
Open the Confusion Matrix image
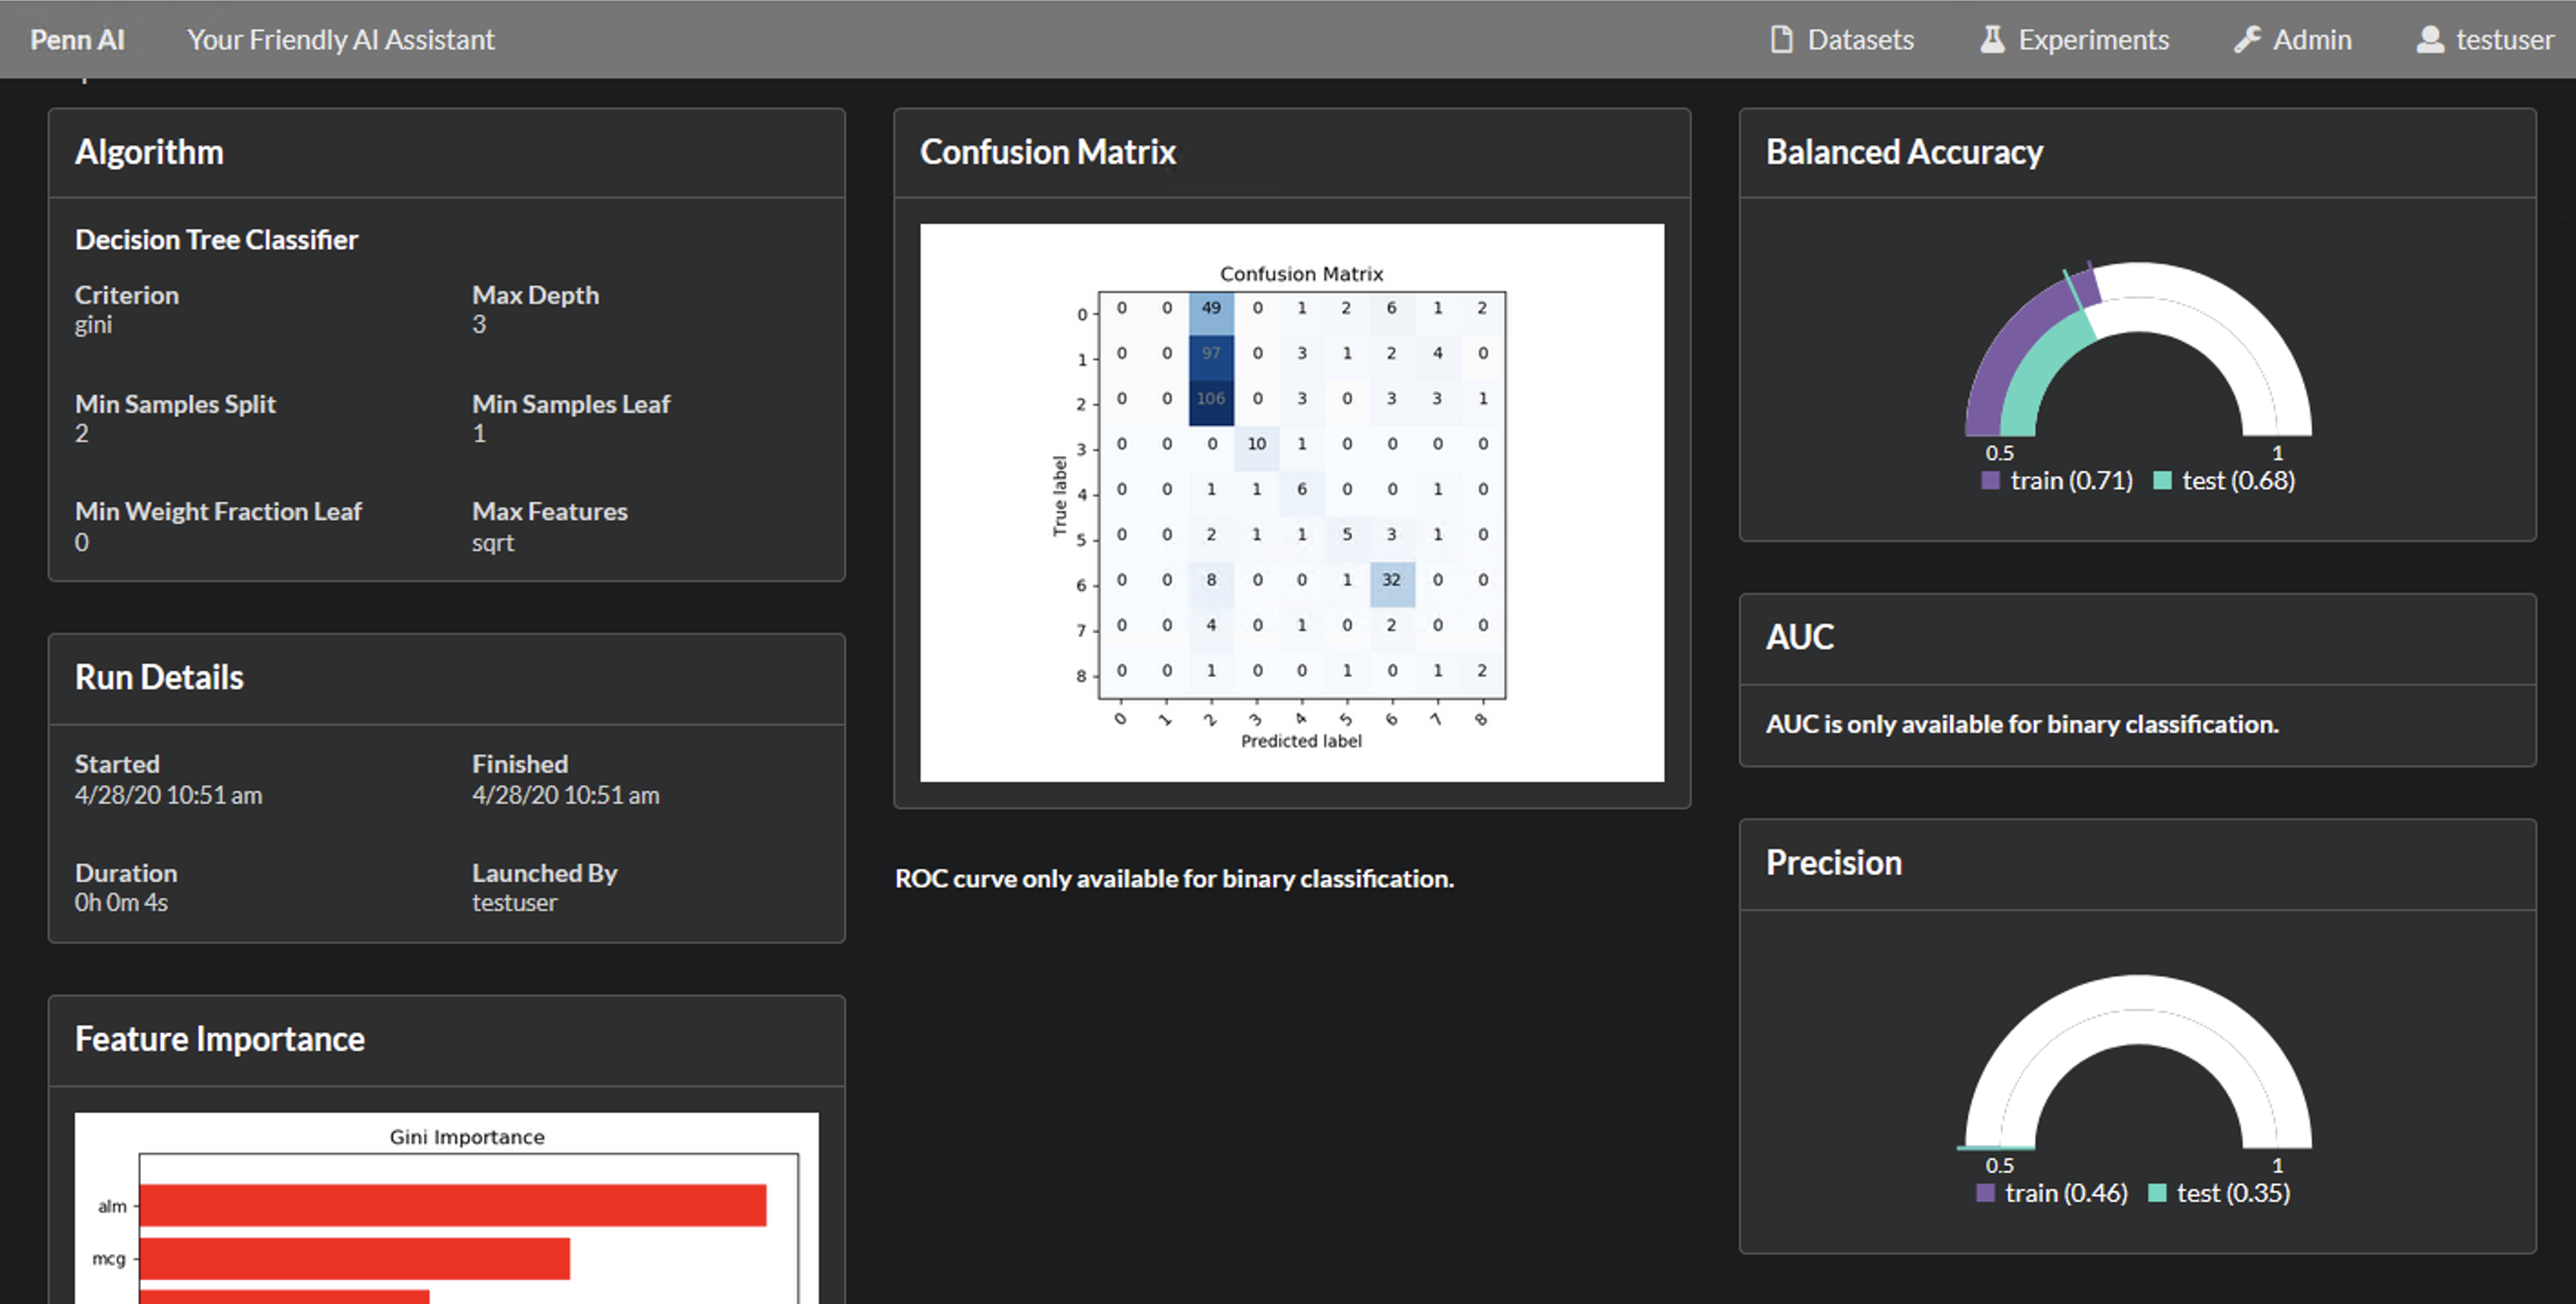(1291, 502)
